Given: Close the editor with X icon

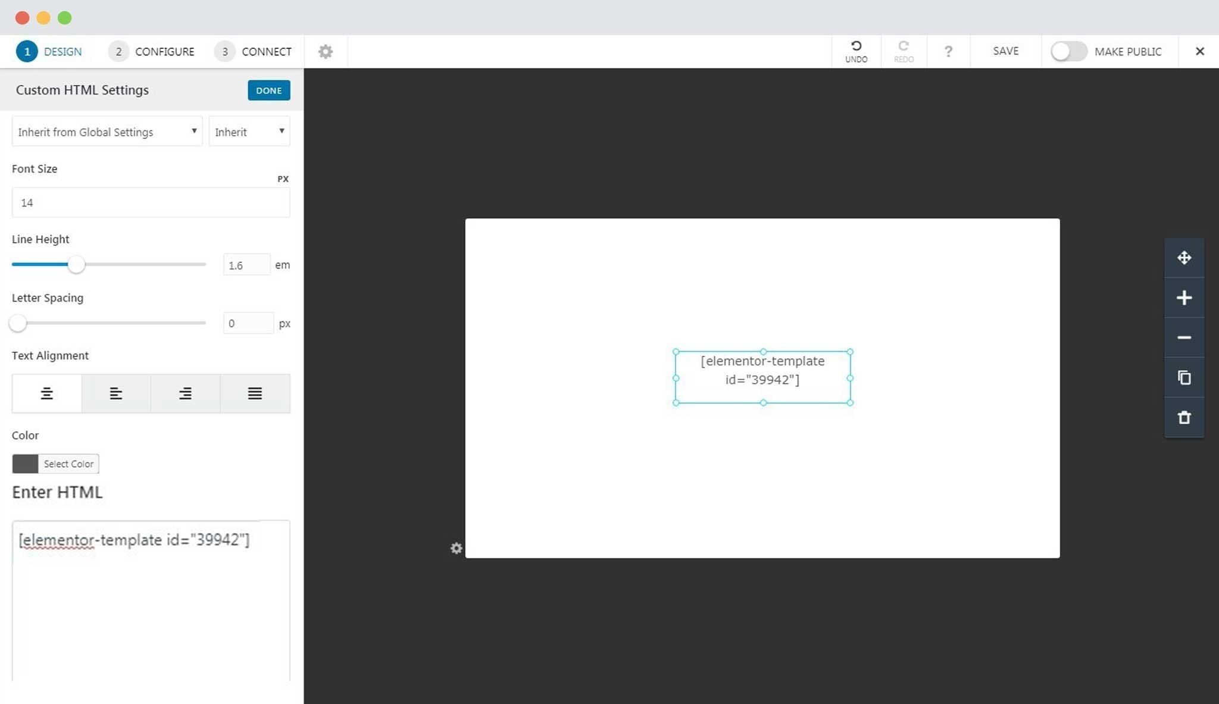Looking at the screenshot, I should pos(1200,51).
